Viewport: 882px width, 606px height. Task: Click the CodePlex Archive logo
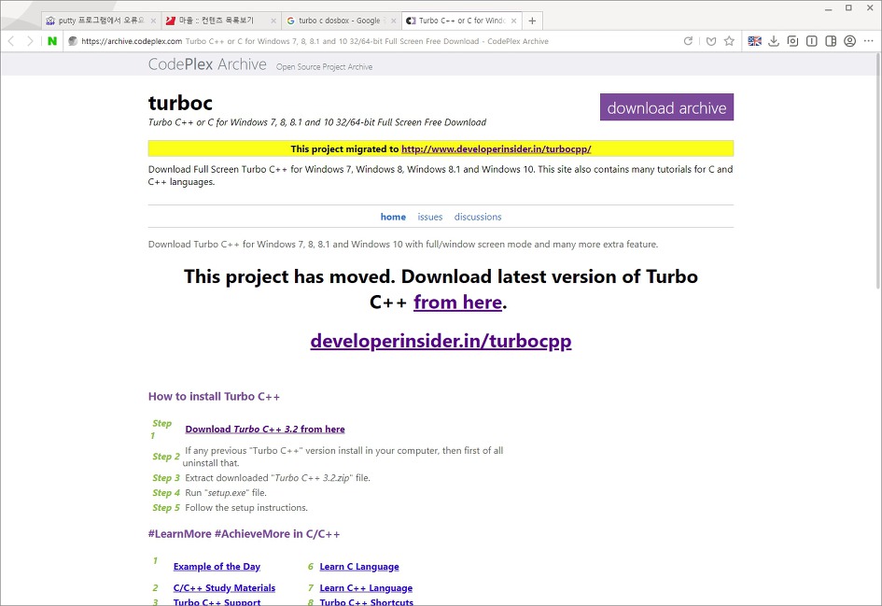coord(207,64)
